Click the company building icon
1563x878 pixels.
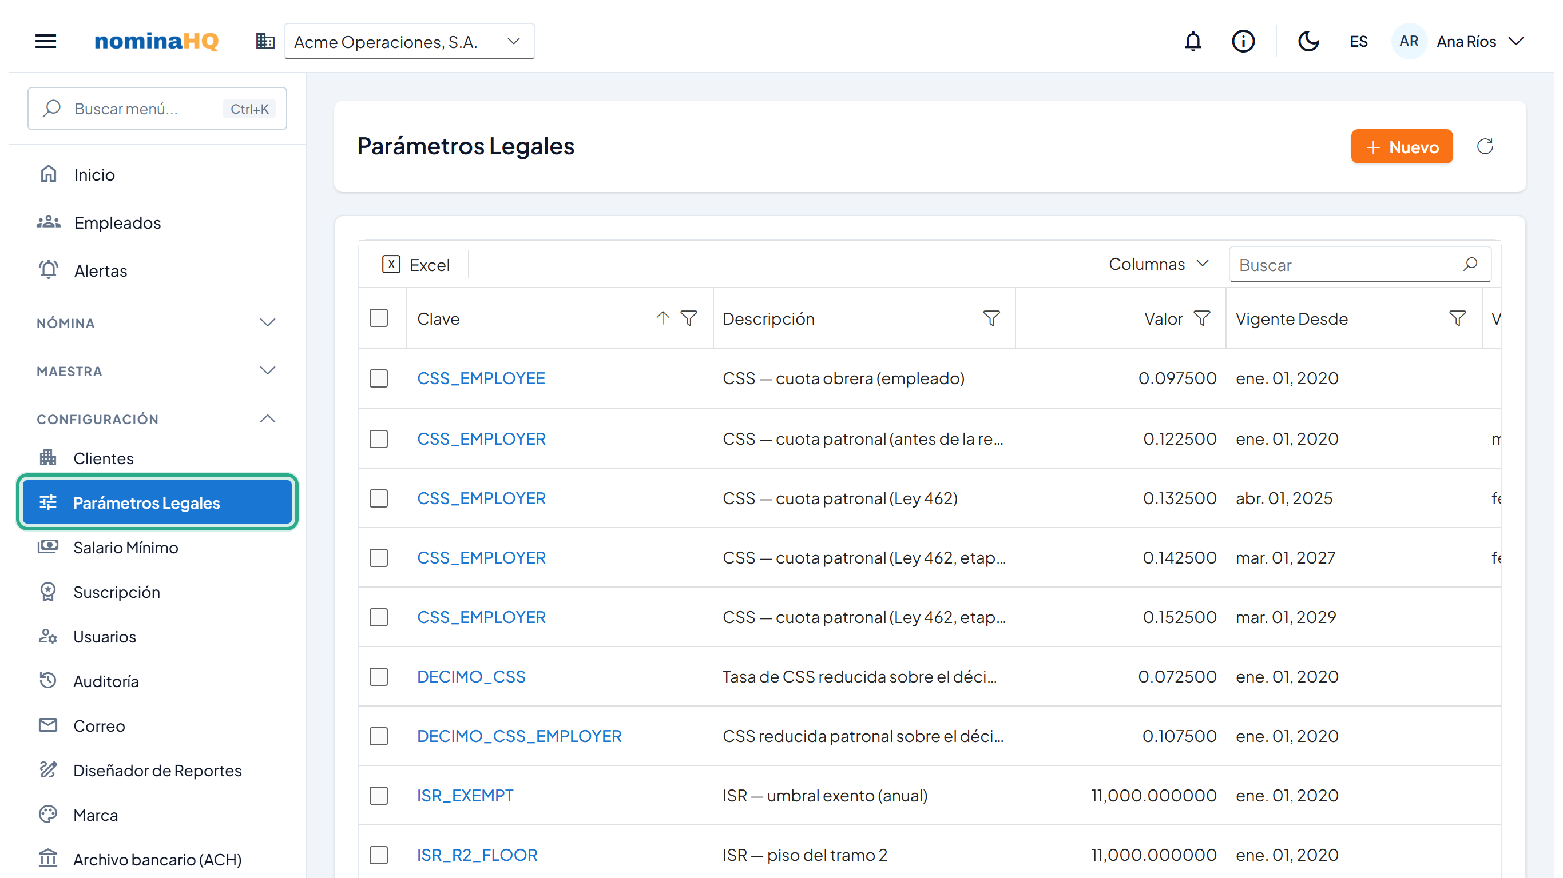(x=265, y=41)
